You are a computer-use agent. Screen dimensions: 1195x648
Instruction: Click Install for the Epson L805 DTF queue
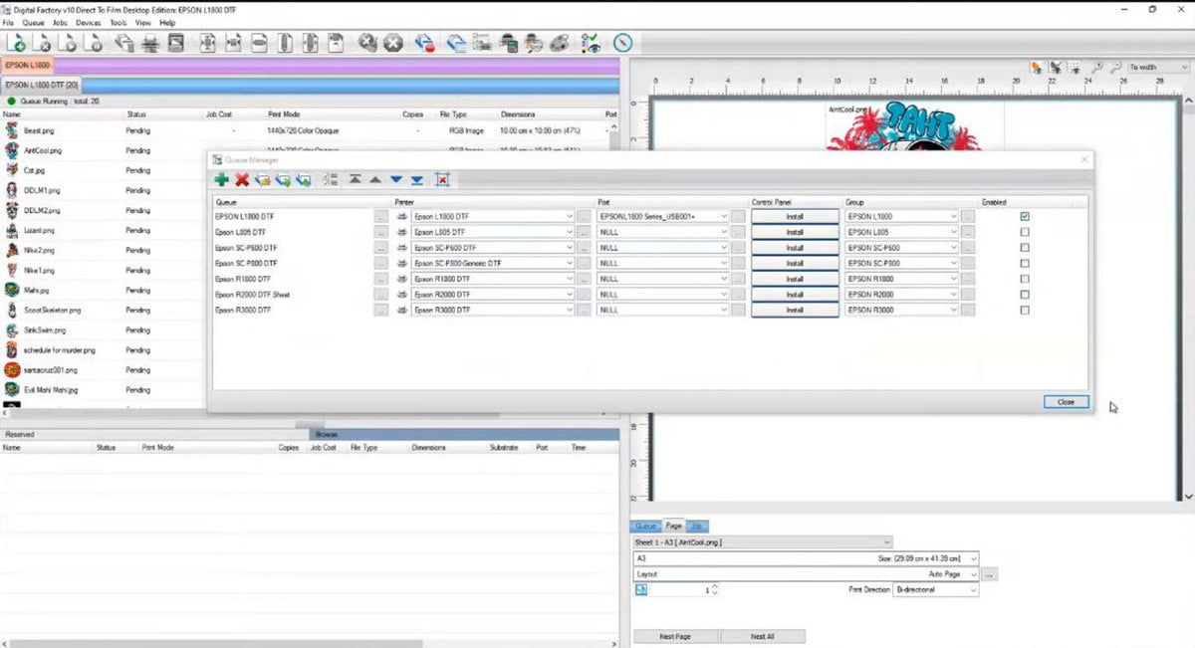point(794,232)
